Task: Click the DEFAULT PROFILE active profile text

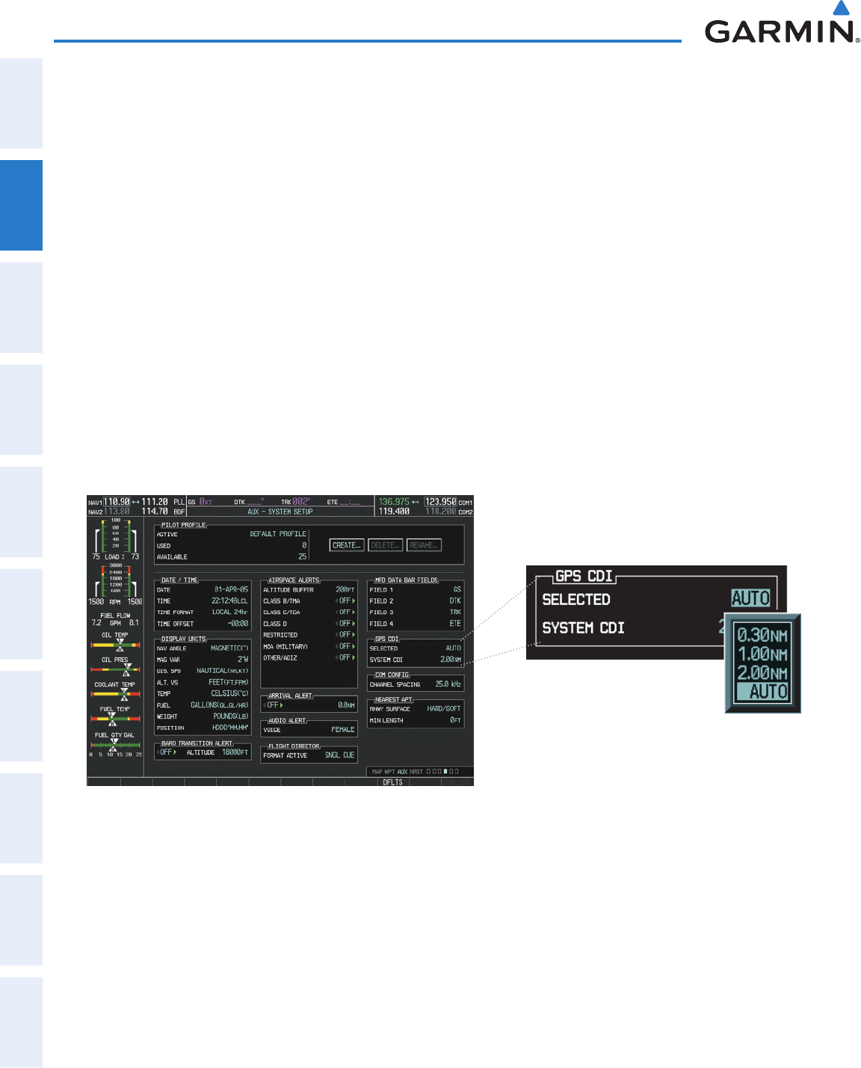Action: [x=278, y=534]
